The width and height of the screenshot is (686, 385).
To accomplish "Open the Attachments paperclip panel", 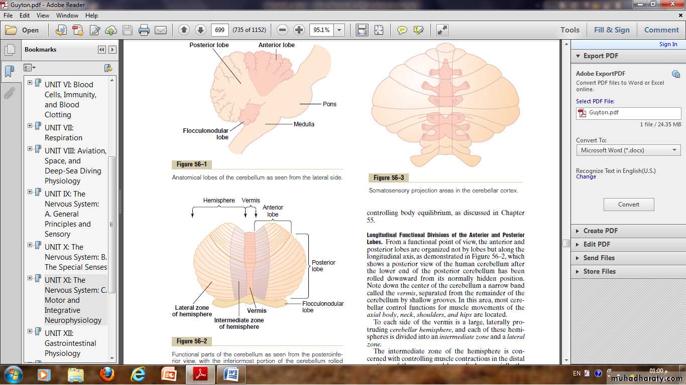I will tap(9, 93).
